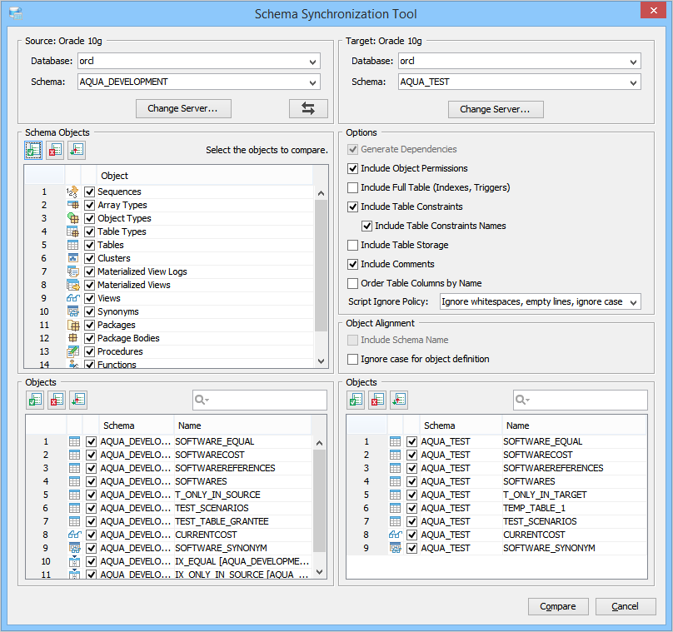Click check-all icon in Schema Objects toolbar
Image resolution: width=673 pixels, height=632 pixels.
point(33,150)
